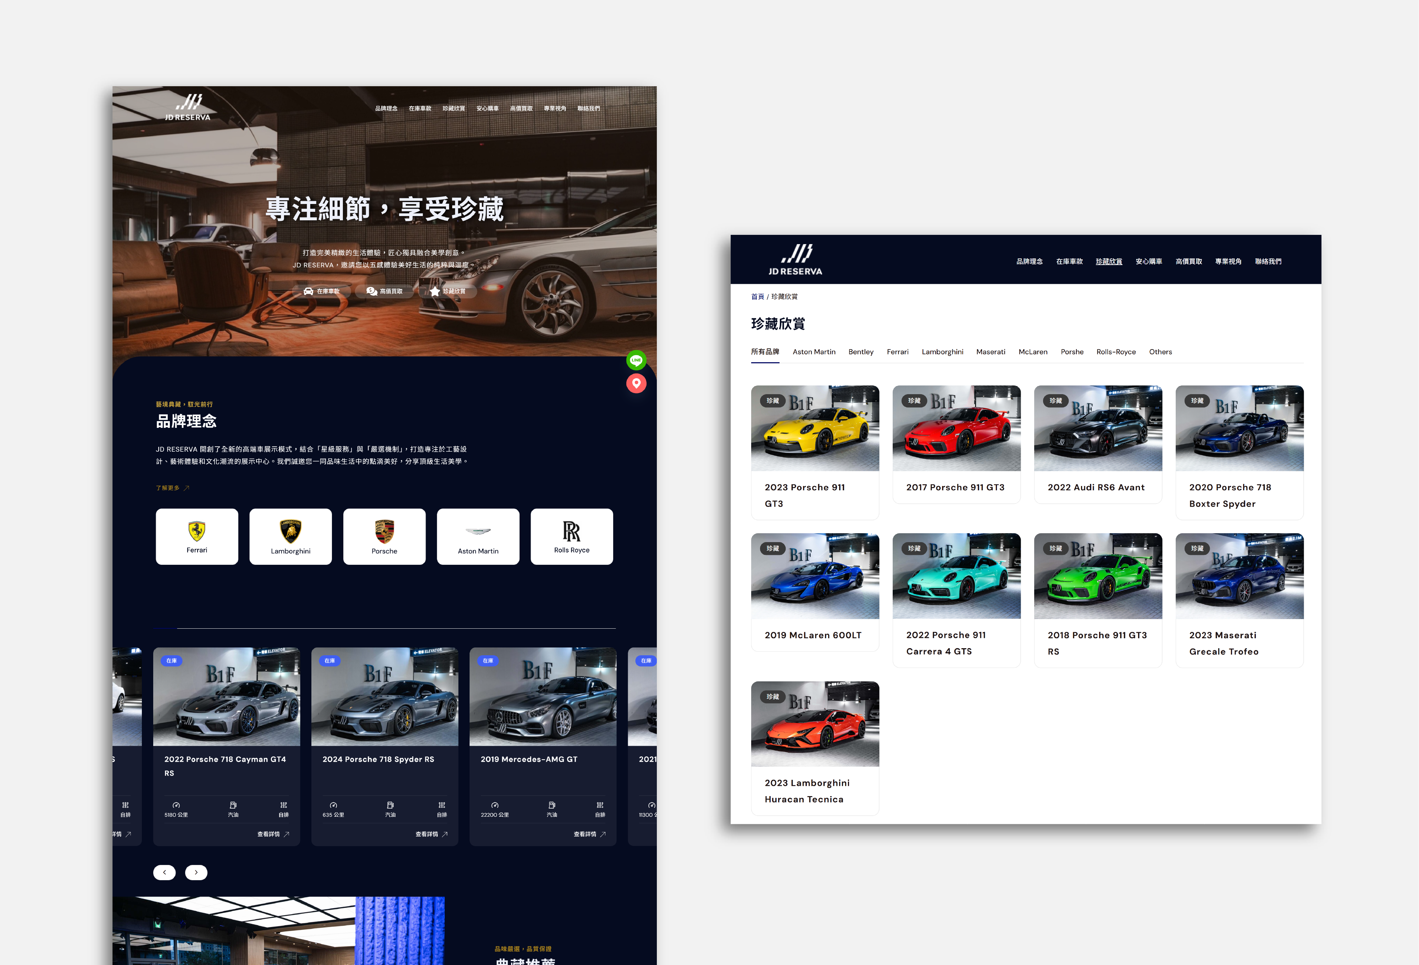Click 高價買取 in the gallery page navigation

[1189, 261]
